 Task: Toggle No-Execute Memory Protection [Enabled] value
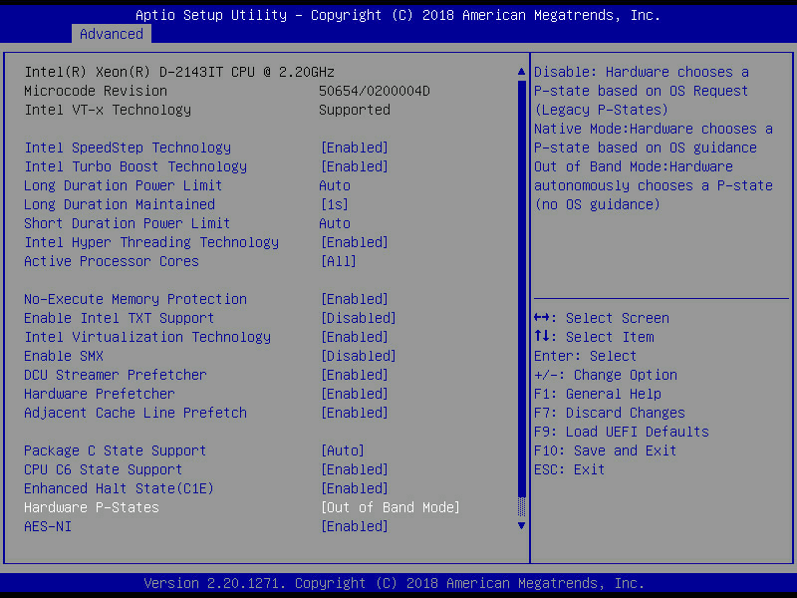pyautogui.click(x=355, y=299)
